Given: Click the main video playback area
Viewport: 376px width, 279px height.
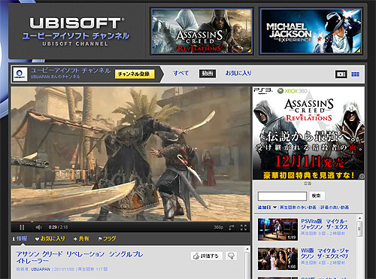Looking at the screenshot, I should [130, 154].
